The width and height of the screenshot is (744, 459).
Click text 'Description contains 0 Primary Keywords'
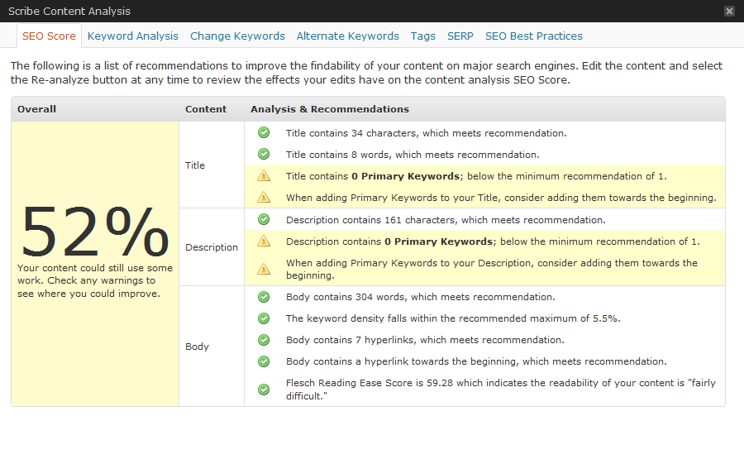[x=389, y=241]
